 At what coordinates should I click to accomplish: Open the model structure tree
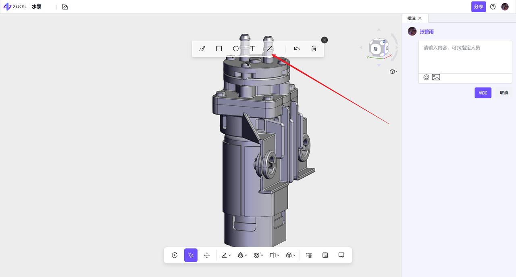(309, 255)
